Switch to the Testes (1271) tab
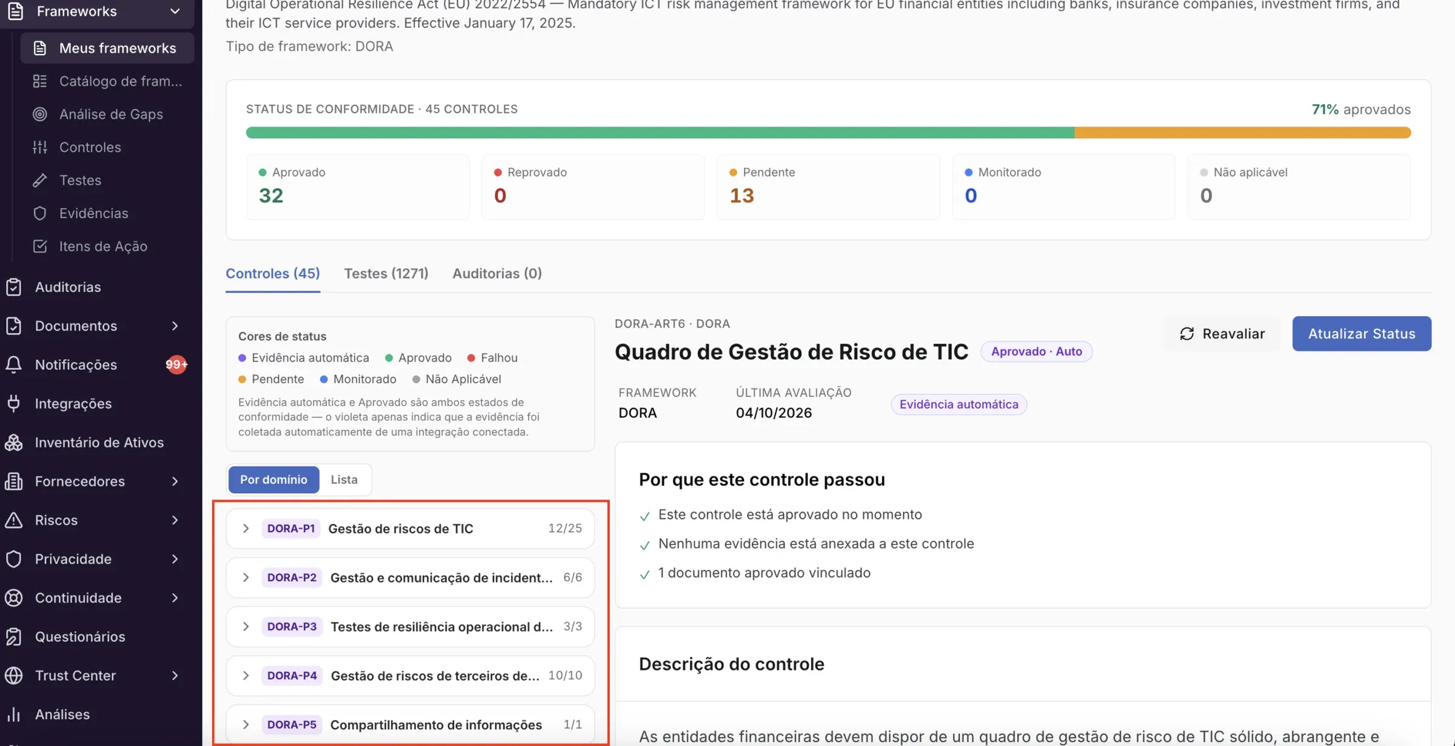The width and height of the screenshot is (1455, 746). (x=386, y=274)
